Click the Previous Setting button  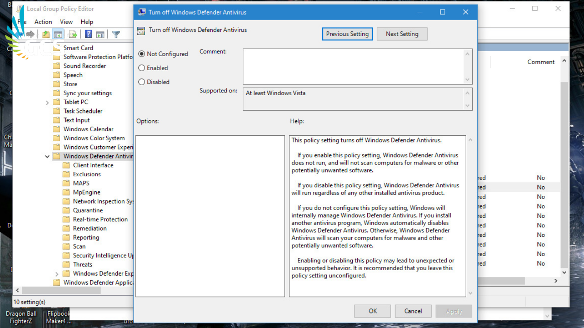347,34
